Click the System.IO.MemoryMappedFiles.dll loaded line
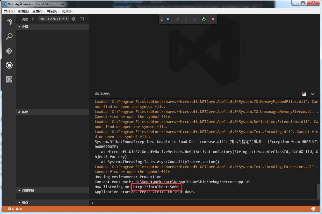This screenshot has height=214, width=322. click(x=206, y=104)
